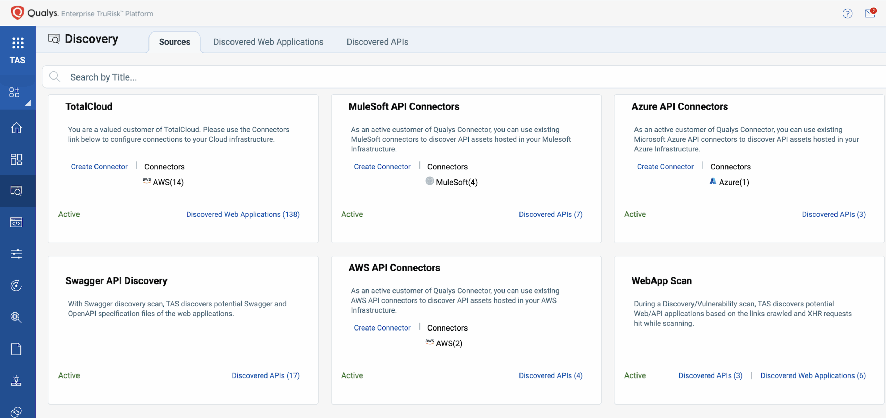
Task: Click the Azure connector logo icon
Action: coord(713,181)
